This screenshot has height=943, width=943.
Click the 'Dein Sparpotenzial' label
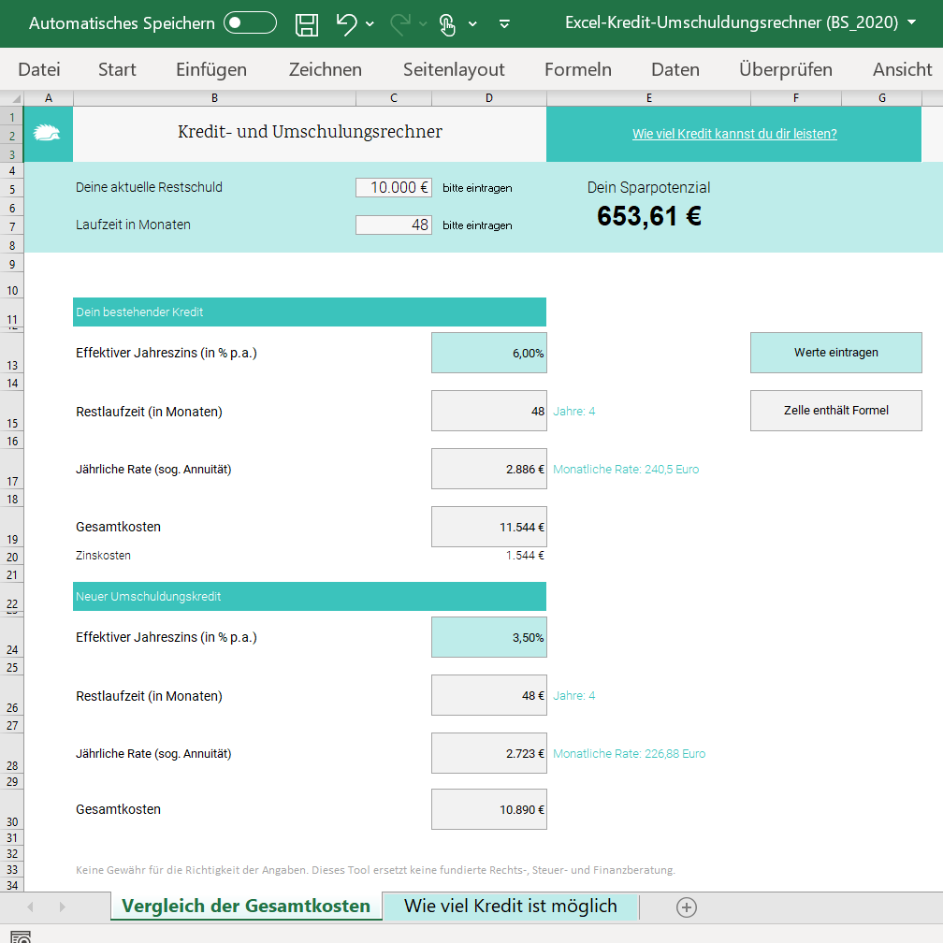649,188
